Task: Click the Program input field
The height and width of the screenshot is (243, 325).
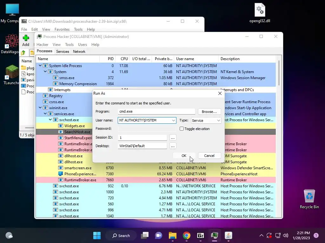Action: pyautogui.click(x=156, y=111)
